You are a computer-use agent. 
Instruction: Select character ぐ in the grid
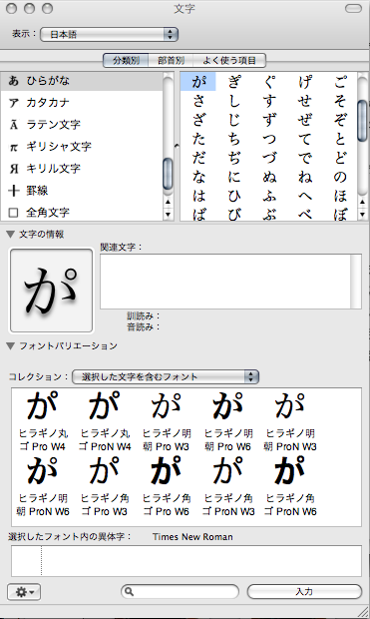pyautogui.click(x=269, y=82)
